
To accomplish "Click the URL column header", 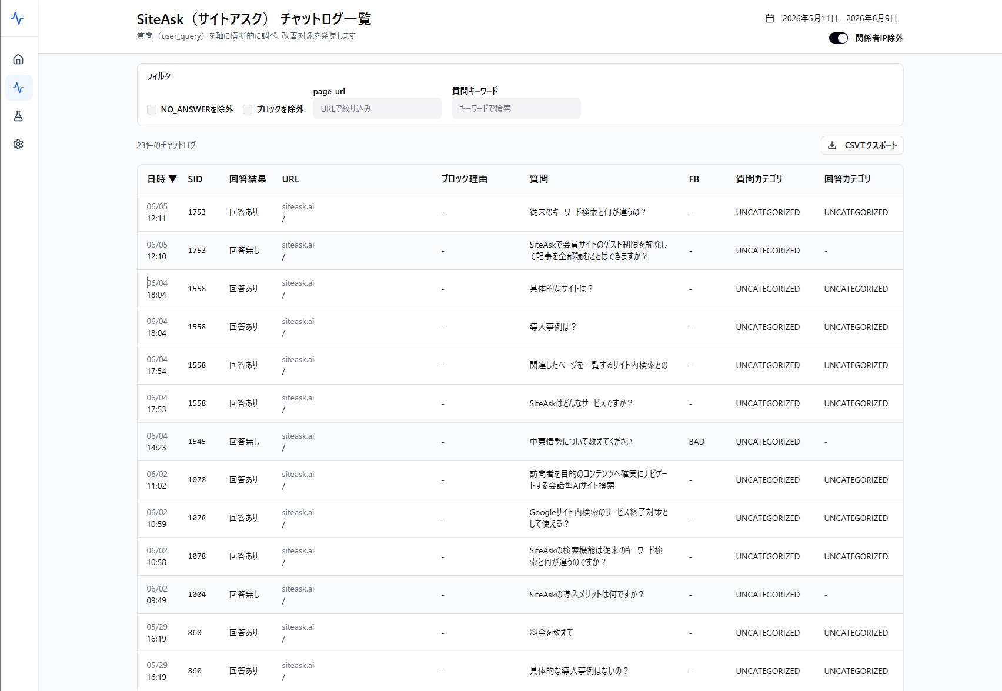I will (290, 179).
